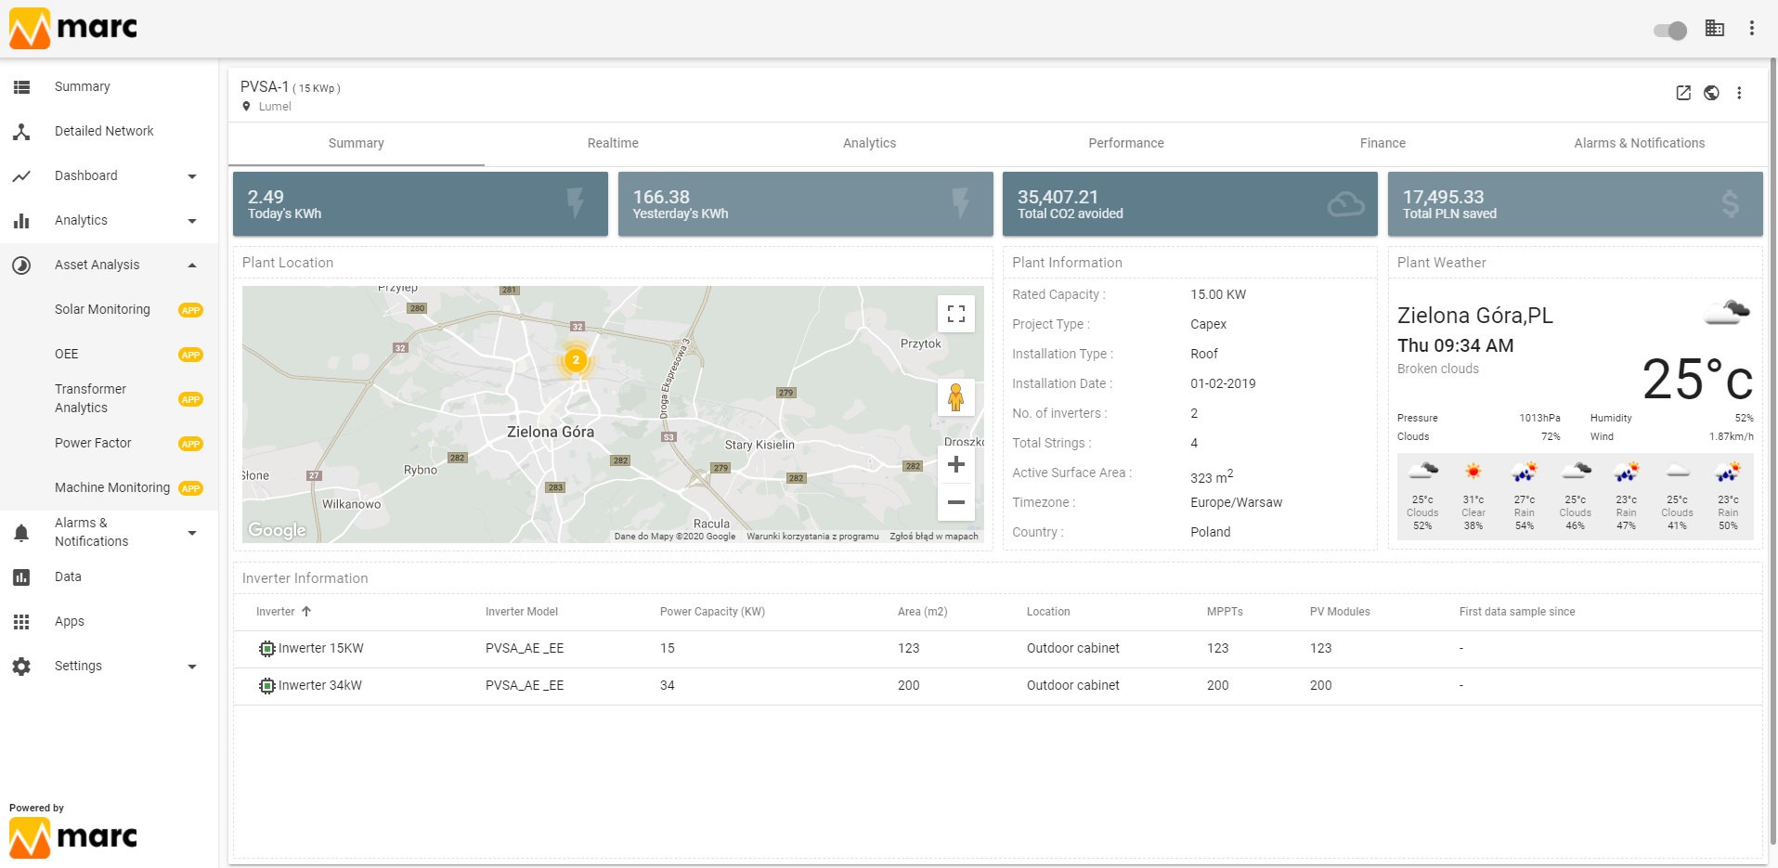
Task: Click the Lumel location pin icon
Action: point(246,107)
